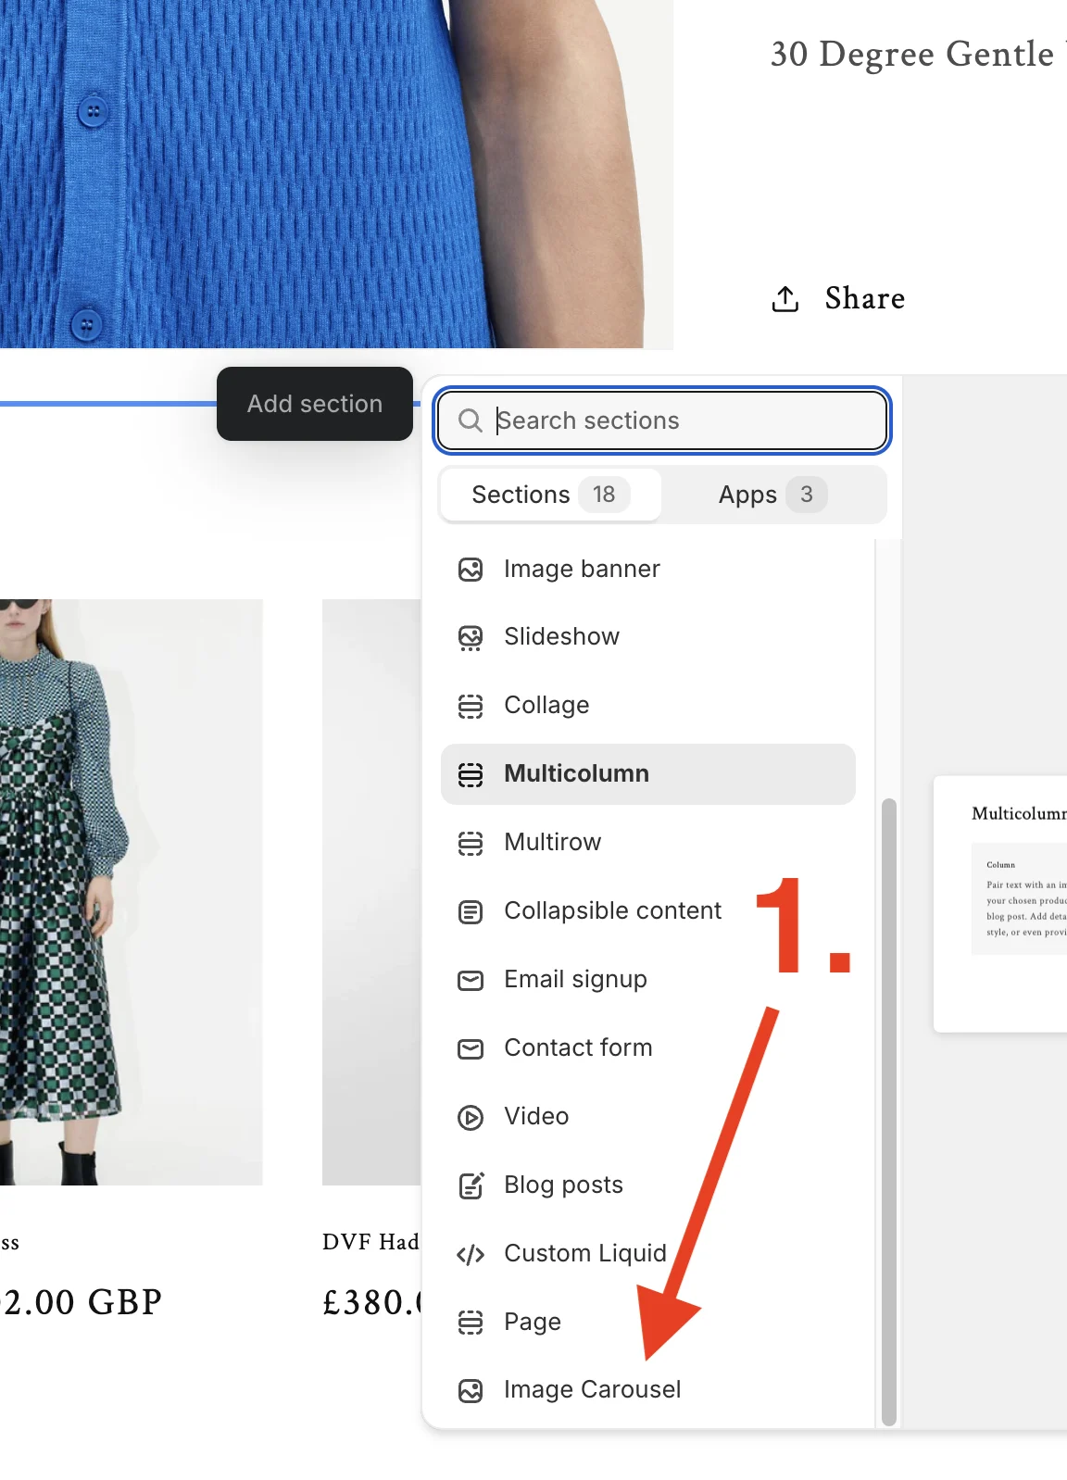This screenshot has height=1480, width=1067.
Task: Click the Custom Liquid code icon
Action: point(471,1255)
